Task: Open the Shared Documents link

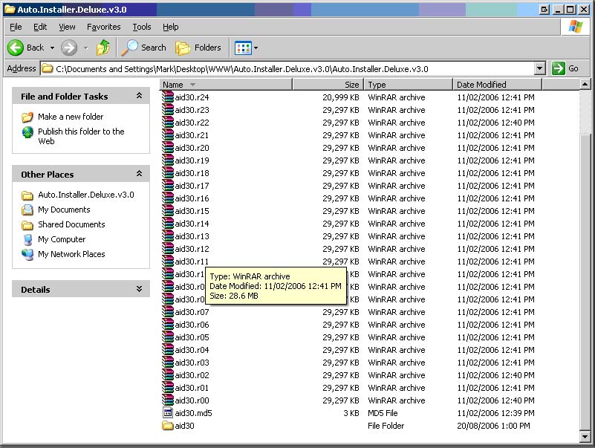Action: click(x=71, y=225)
